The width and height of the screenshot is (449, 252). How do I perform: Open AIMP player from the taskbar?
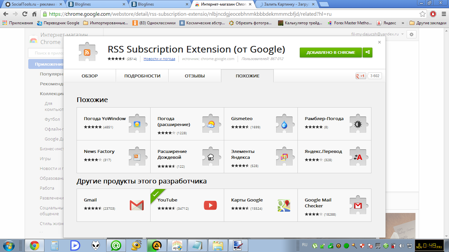(x=157, y=245)
